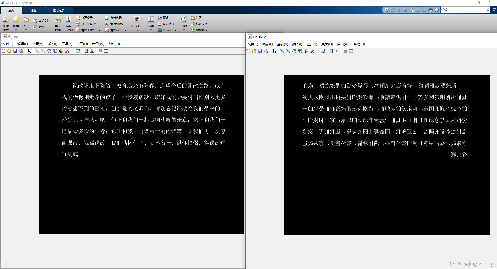Click 比较 (Compare) in ribbon

[39, 27]
